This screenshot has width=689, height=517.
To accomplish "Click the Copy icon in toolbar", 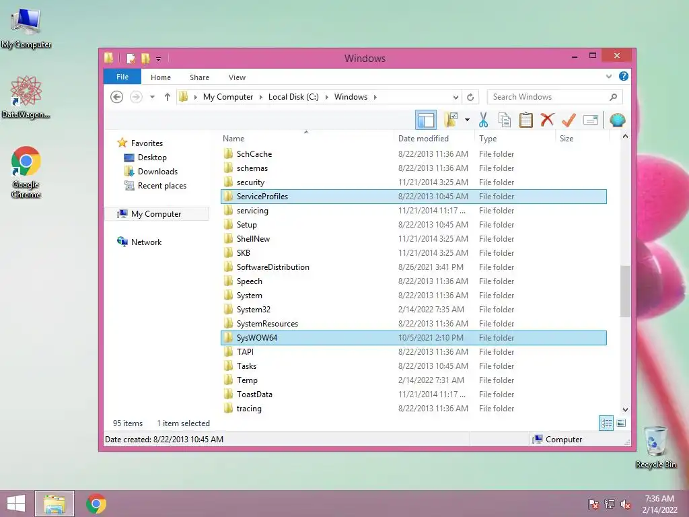I will (x=505, y=120).
